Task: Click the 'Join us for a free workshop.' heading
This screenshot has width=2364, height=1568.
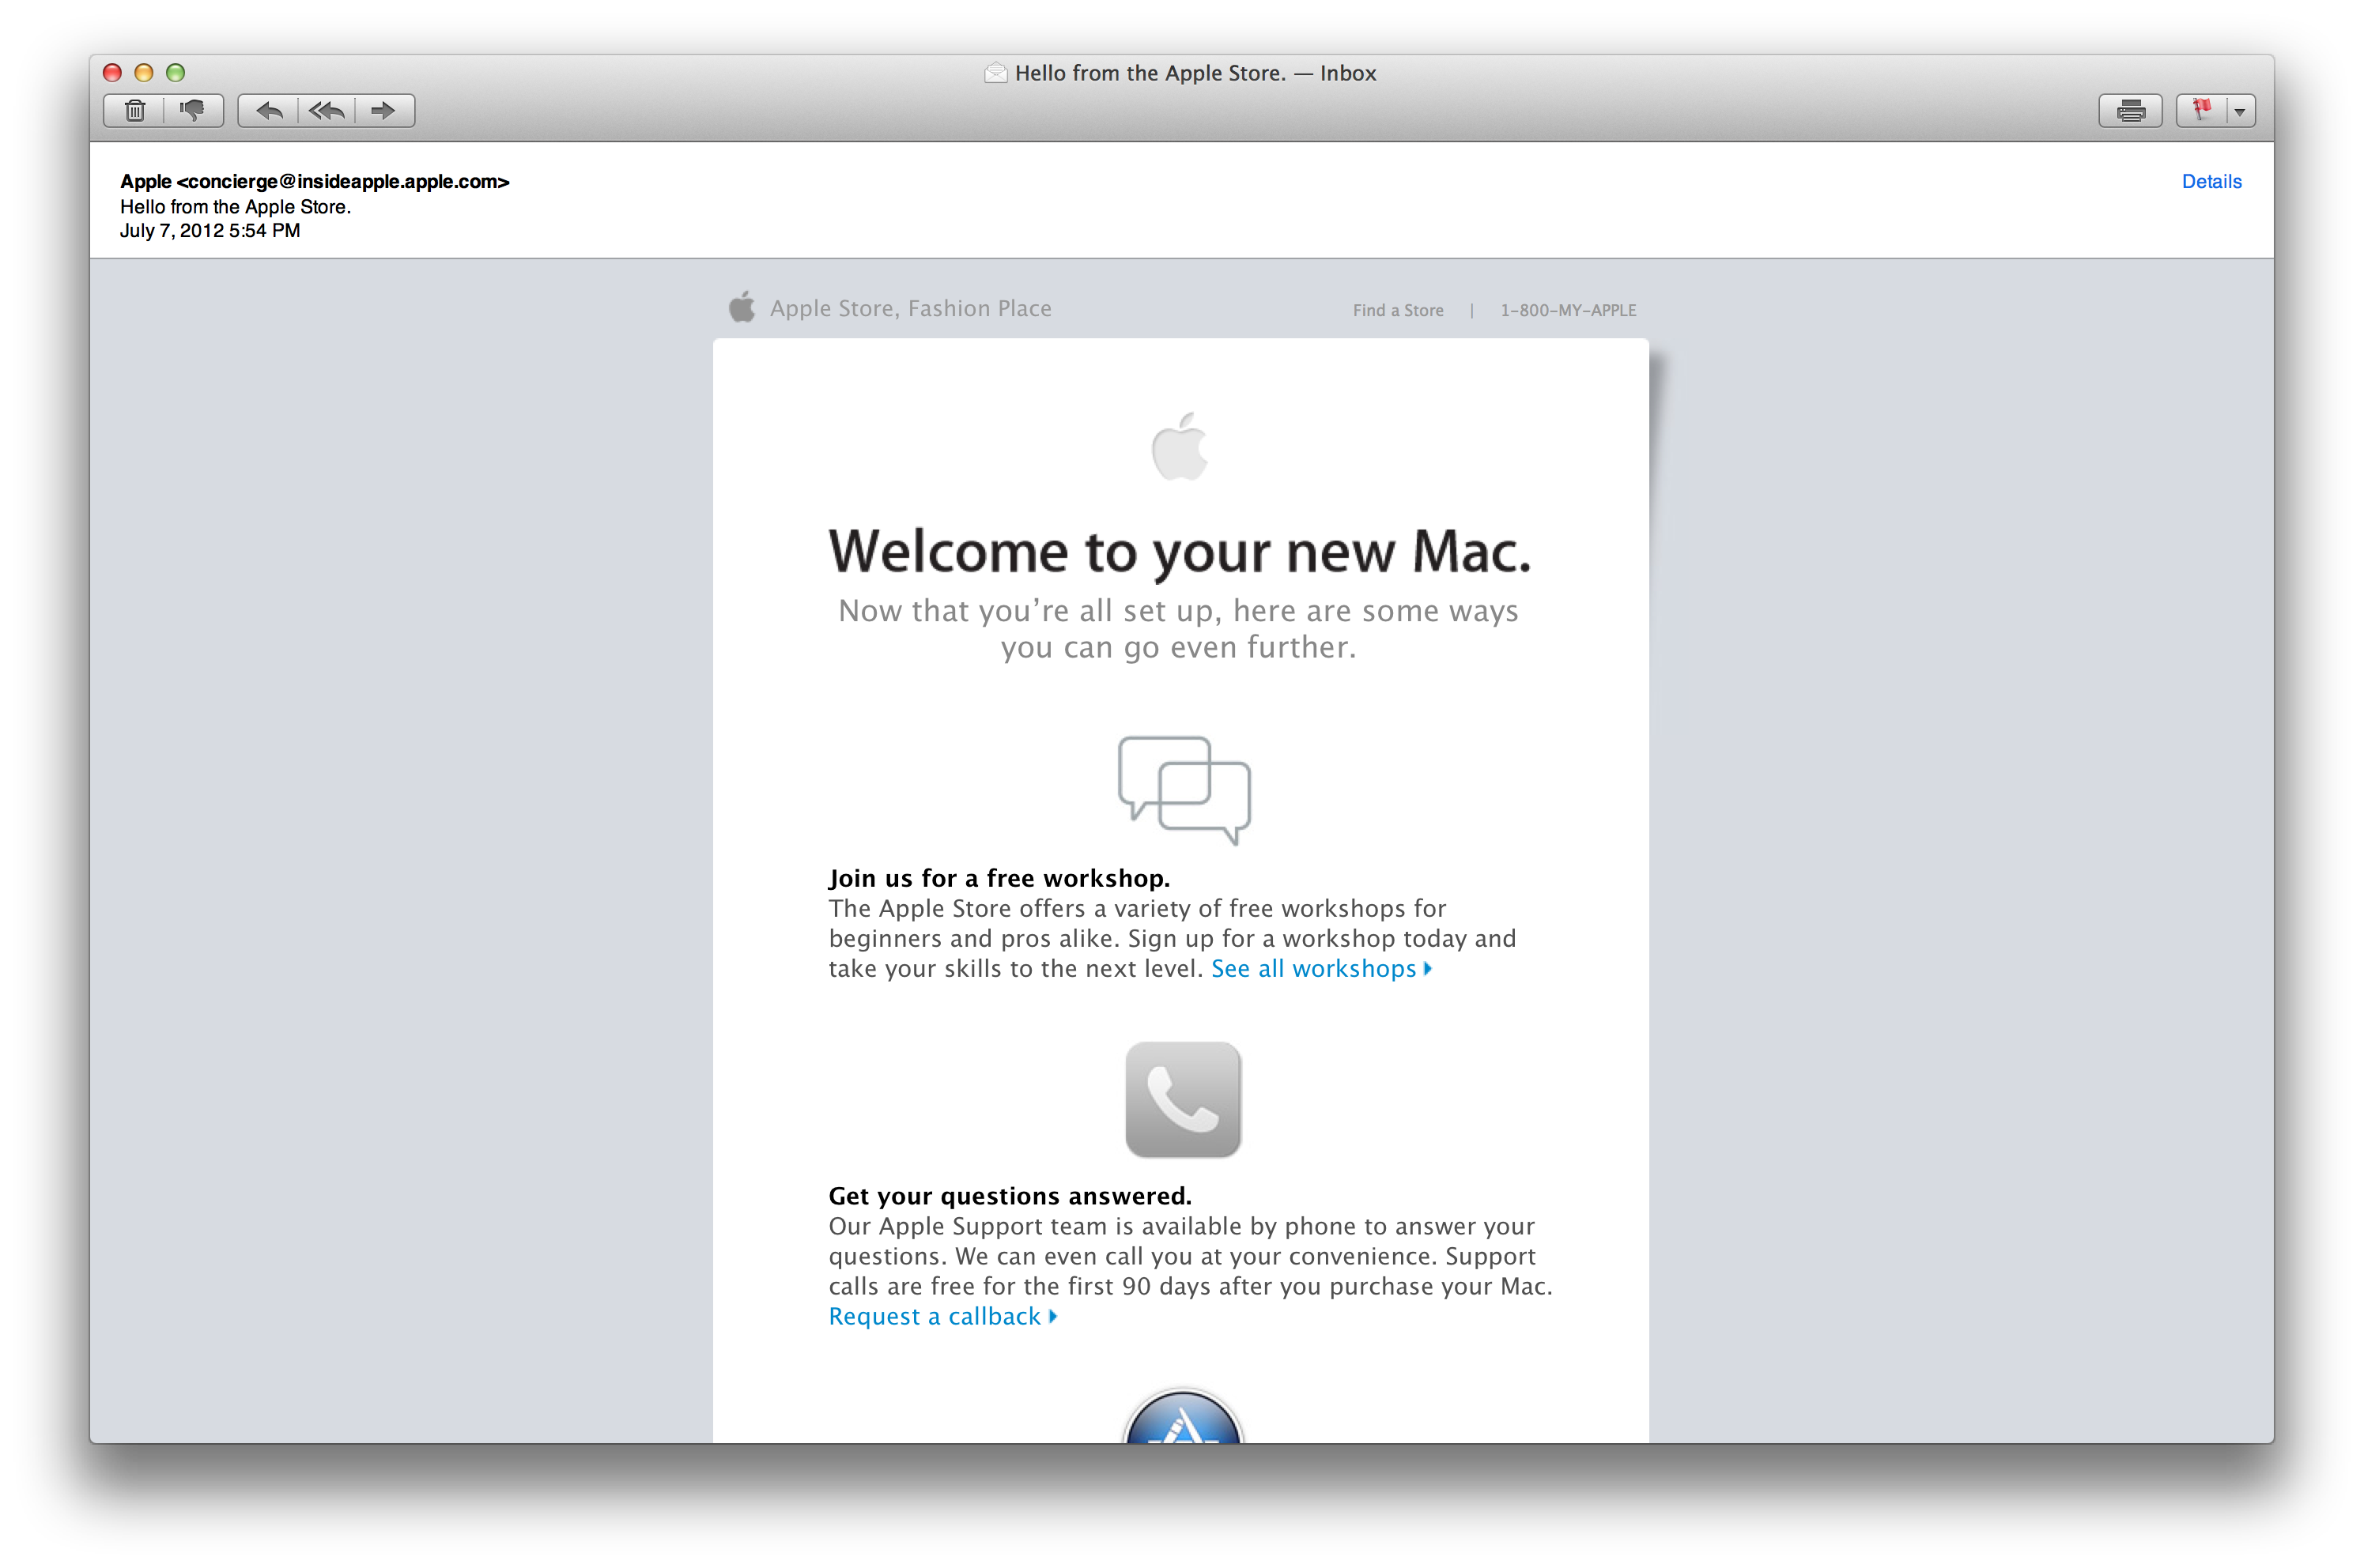Action: tap(999, 878)
